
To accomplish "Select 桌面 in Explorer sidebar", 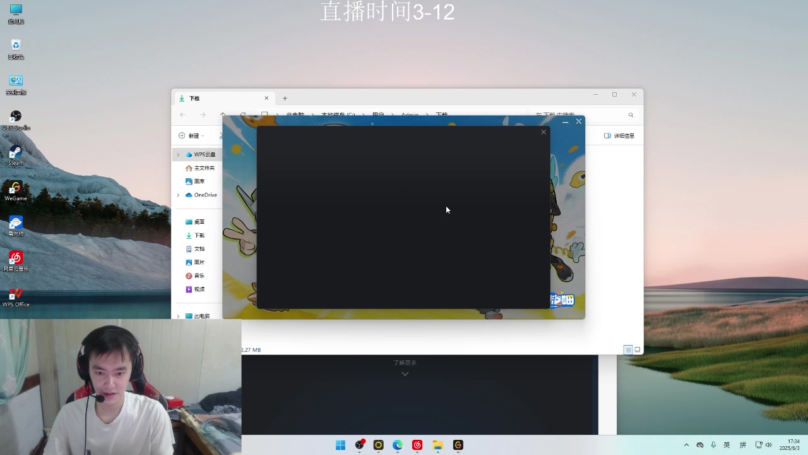I will point(196,222).
